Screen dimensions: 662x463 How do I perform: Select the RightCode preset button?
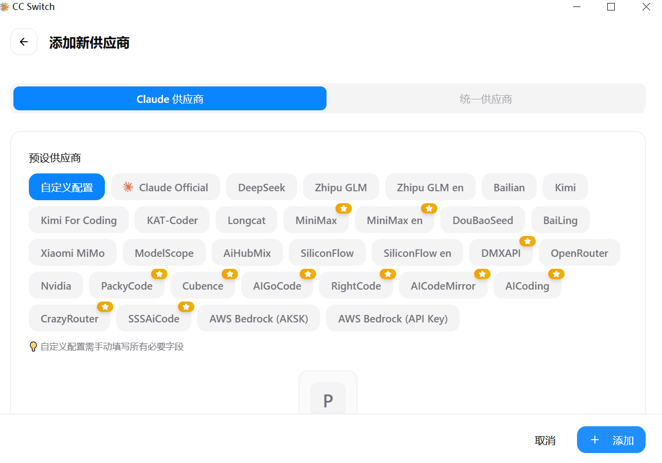pos(356,285)
